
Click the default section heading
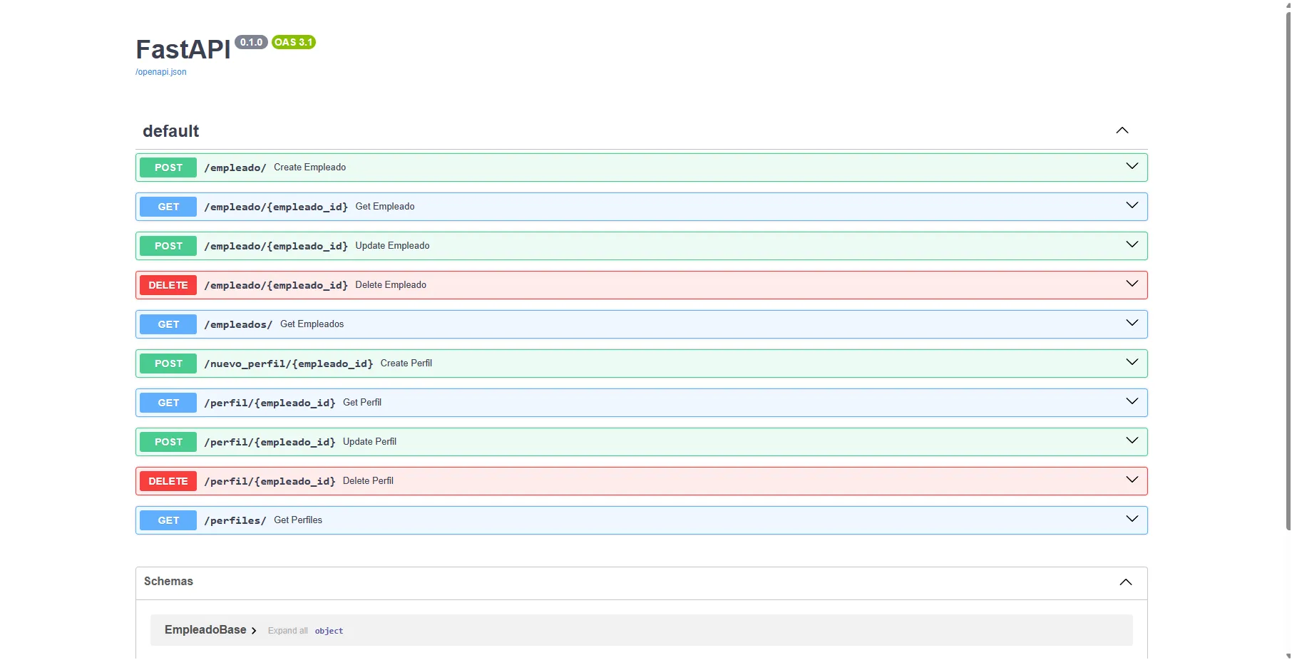click(x=171, y=131)
